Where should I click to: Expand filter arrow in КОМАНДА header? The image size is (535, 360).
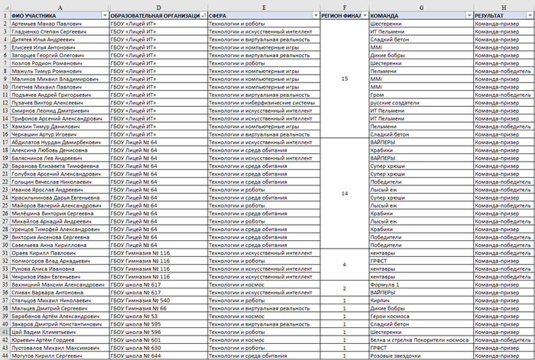pyautogui.click(x=467, y=15)
